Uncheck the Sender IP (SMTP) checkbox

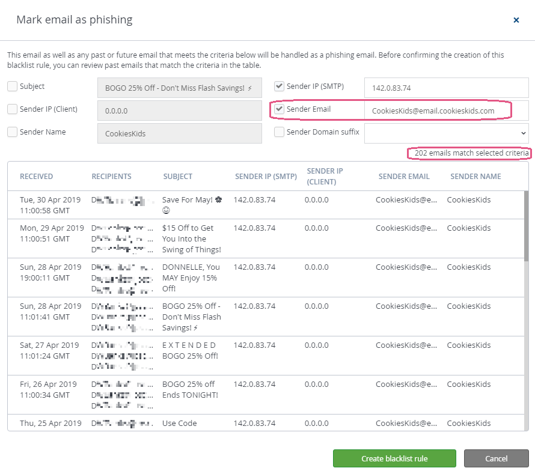point(280,87)
